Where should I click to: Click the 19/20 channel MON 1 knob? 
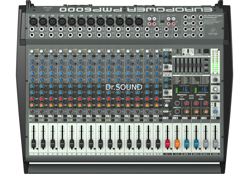166,80
